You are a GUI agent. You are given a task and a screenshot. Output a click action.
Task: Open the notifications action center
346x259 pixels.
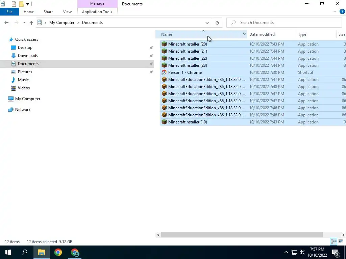coord(336,252)
